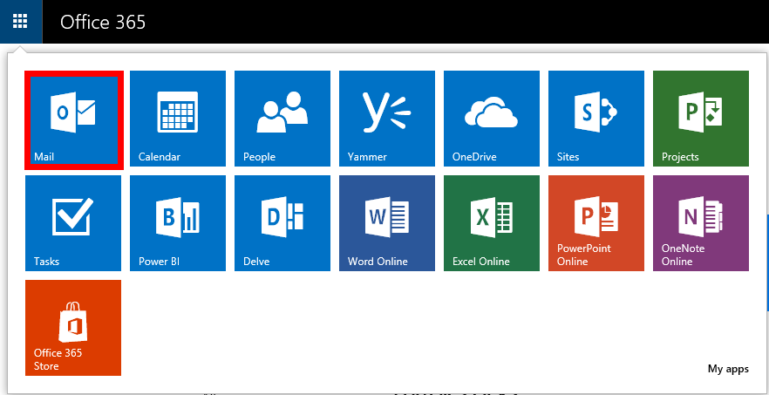Viewport: 769px width, 395px height.
Task: Launch Excel Online tile
Action: [x=492, y=223]
